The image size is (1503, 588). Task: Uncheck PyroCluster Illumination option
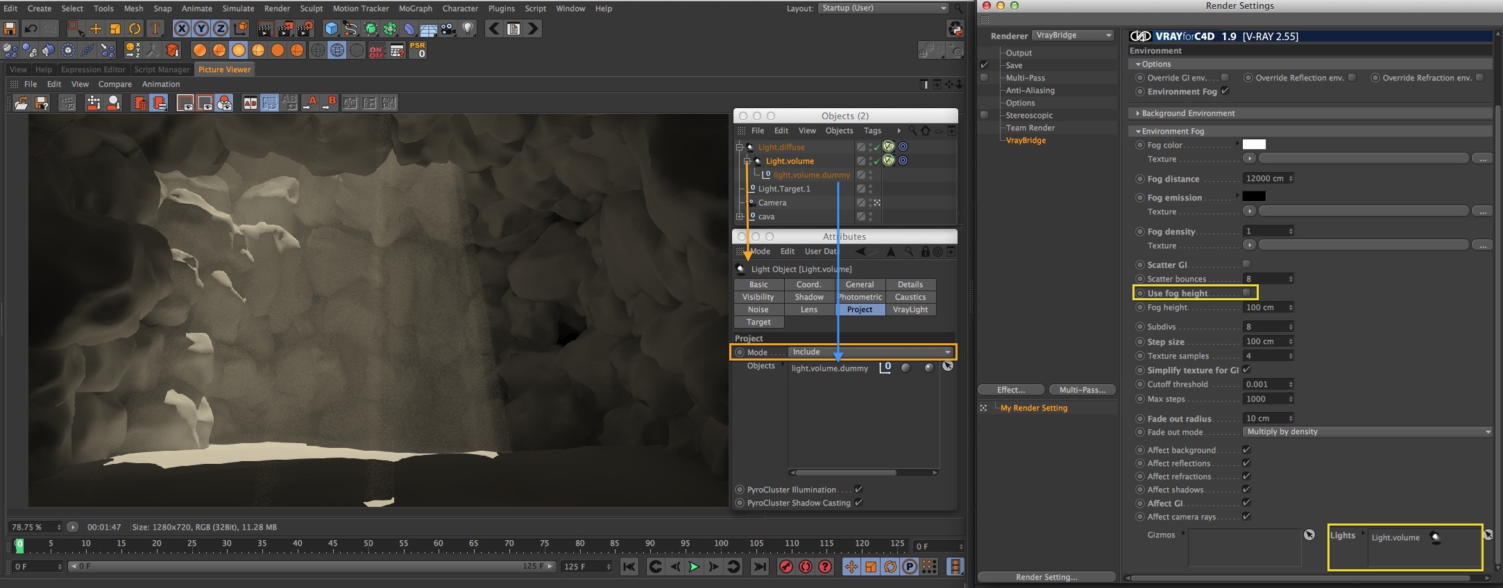pyautogui.click(x=858, y=490)
